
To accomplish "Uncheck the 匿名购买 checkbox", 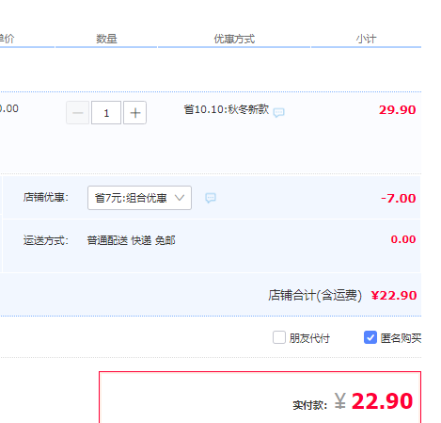I will [x=370, y=337].
